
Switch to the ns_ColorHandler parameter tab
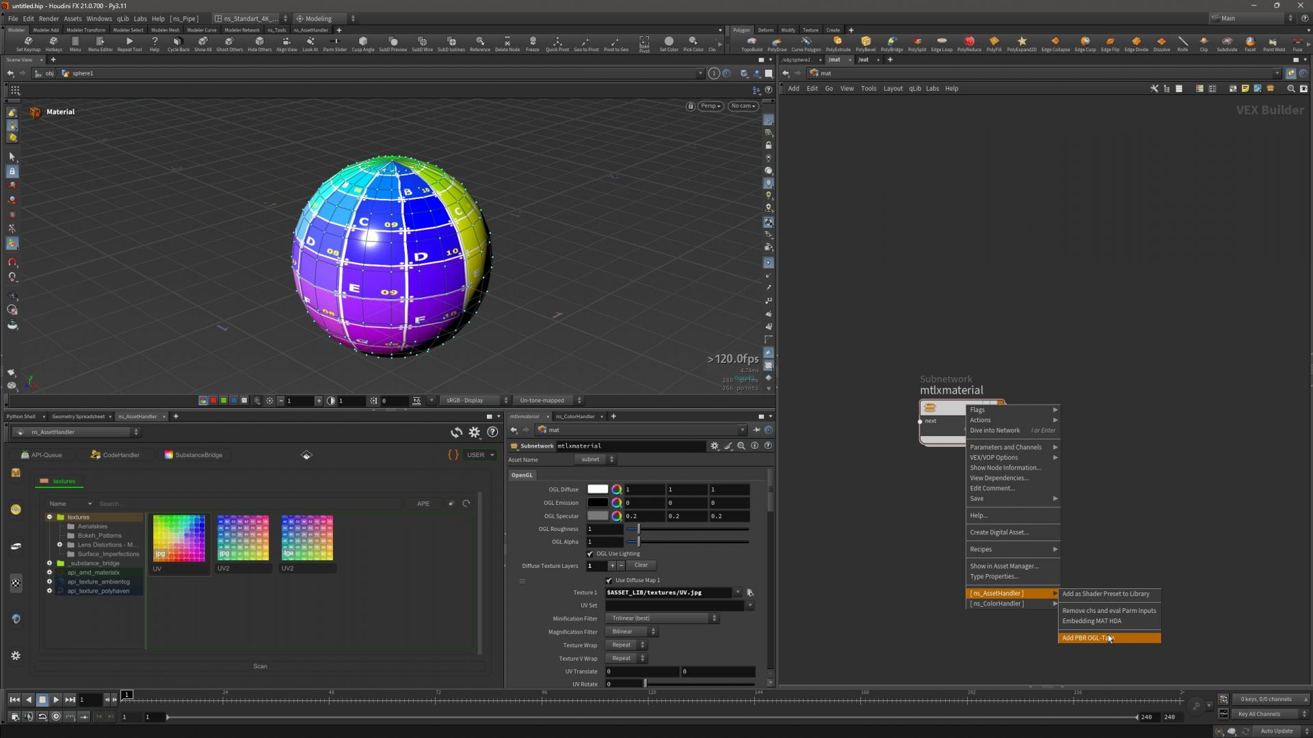575,416
